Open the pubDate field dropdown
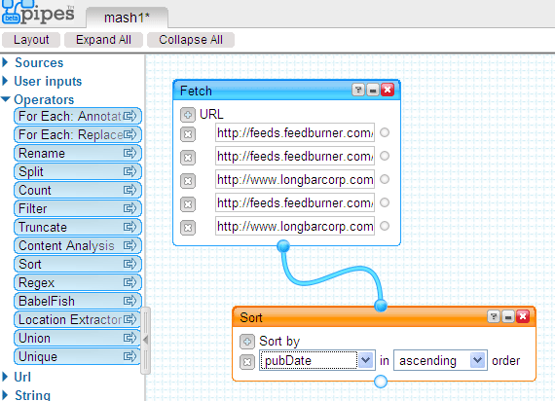 tap(366, 361)
